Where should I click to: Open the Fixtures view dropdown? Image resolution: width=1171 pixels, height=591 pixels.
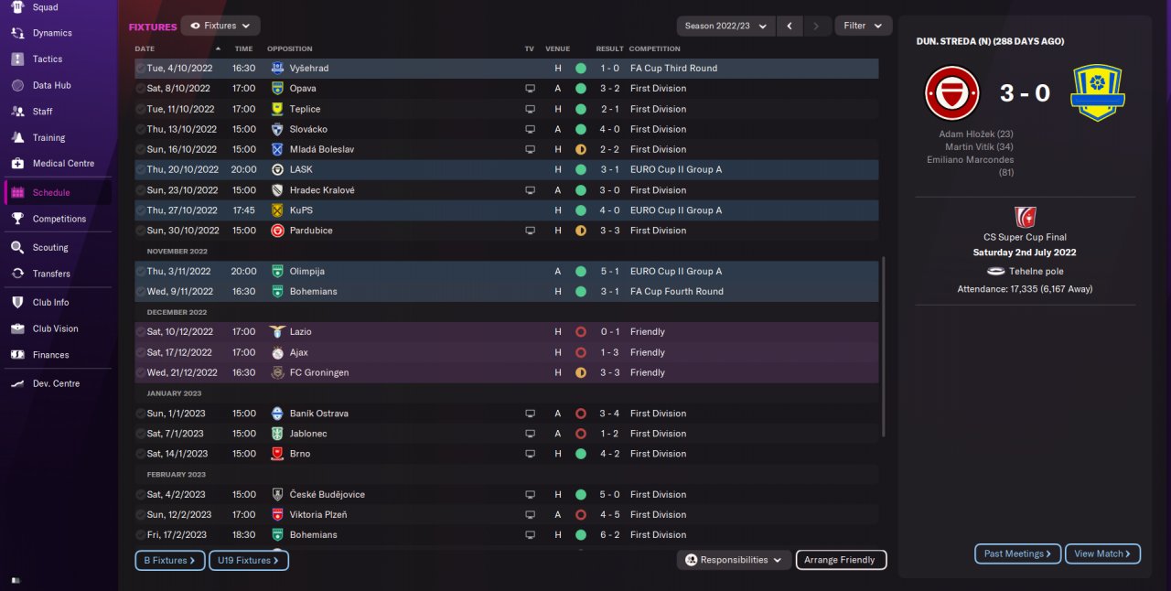(x=220, y=26)
